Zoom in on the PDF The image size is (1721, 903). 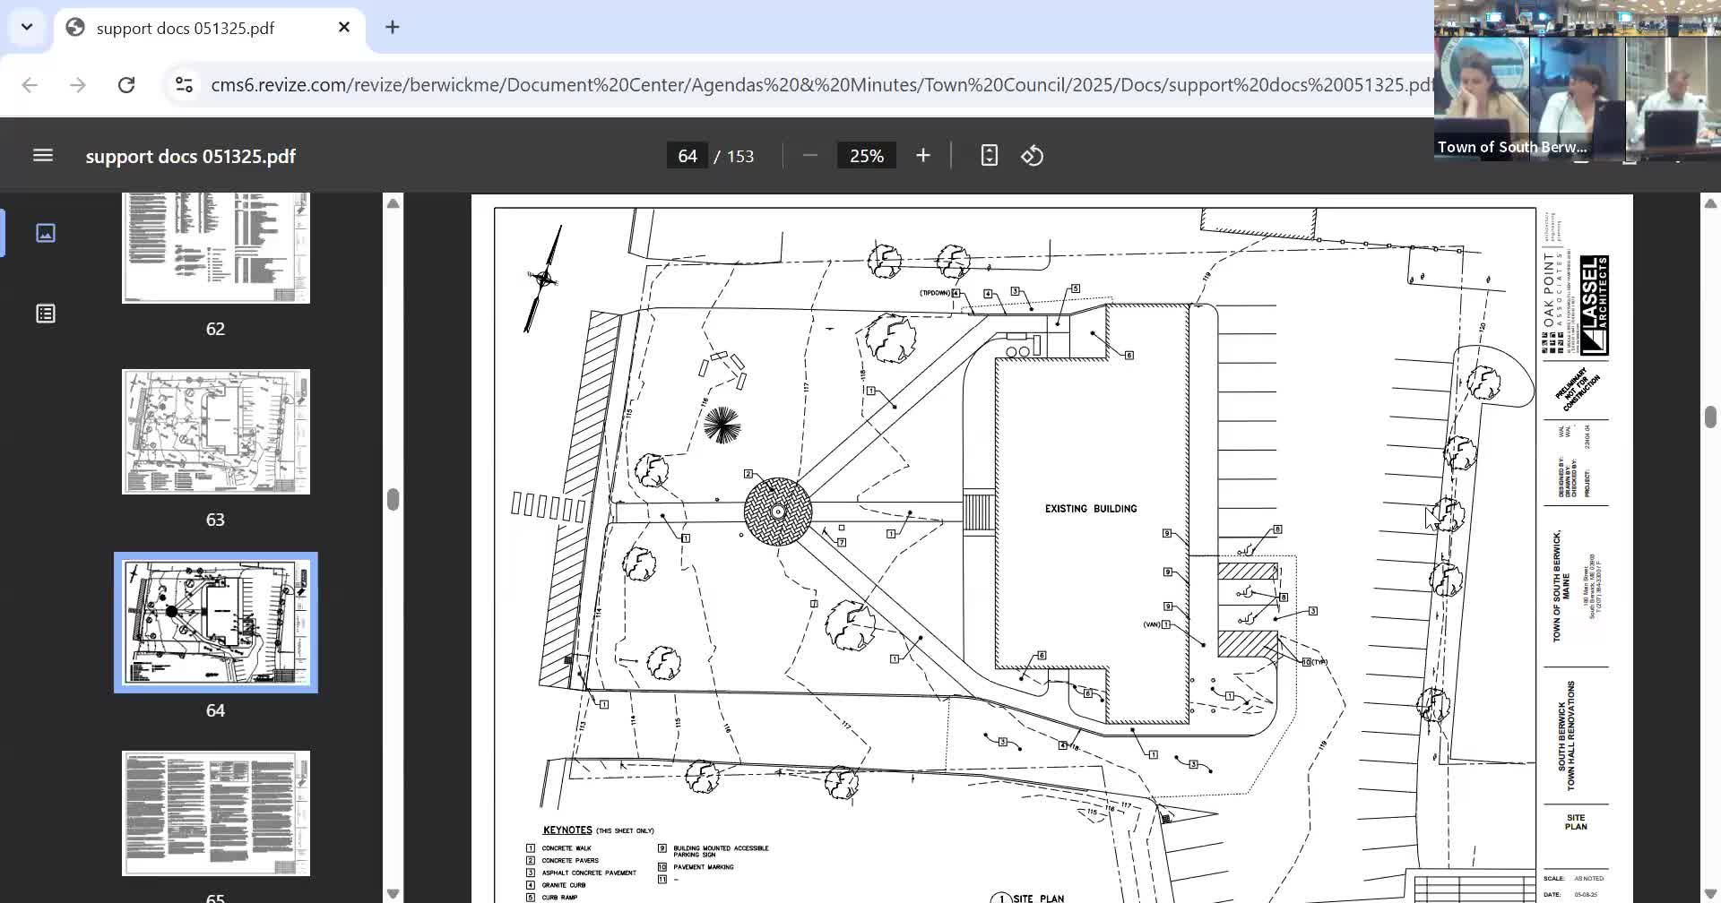tap(923, 156)
